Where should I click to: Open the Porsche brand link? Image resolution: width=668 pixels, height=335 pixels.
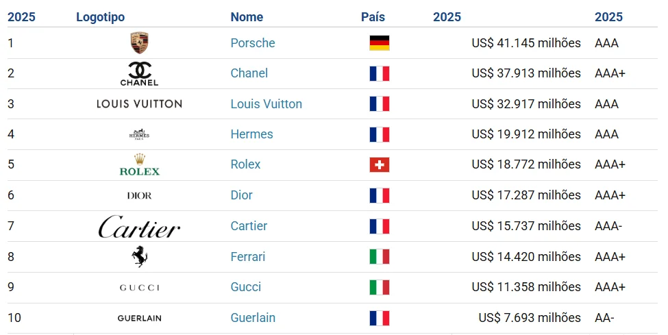pos(253,42)
